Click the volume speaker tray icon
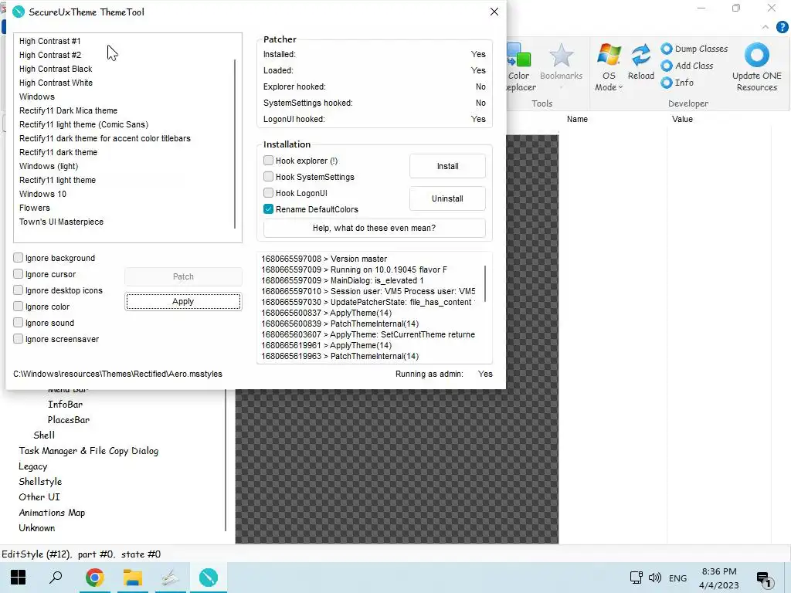Image resolution: width=791 pixels, height=593 pixels. 655,578
